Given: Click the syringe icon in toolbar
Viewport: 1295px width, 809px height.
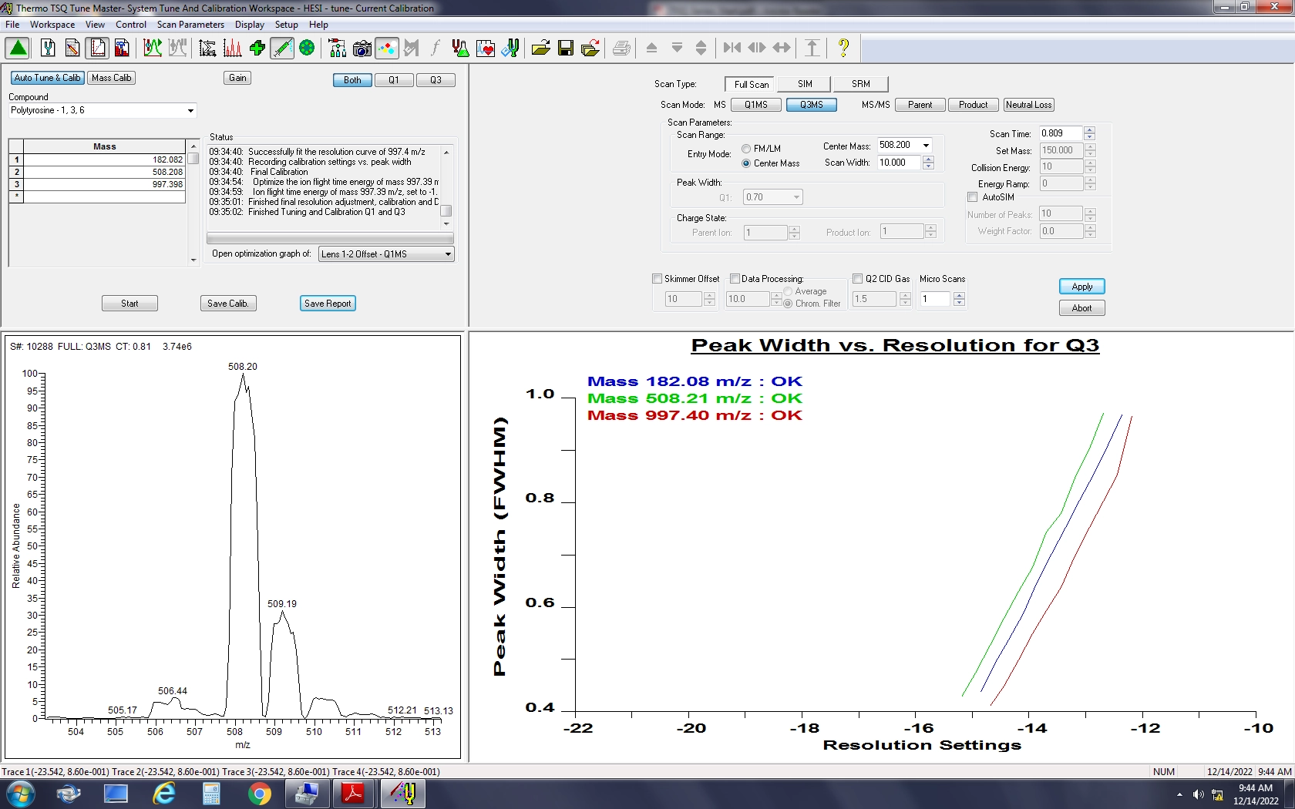Looking at the screenshot, I should (x=282, y=49).
